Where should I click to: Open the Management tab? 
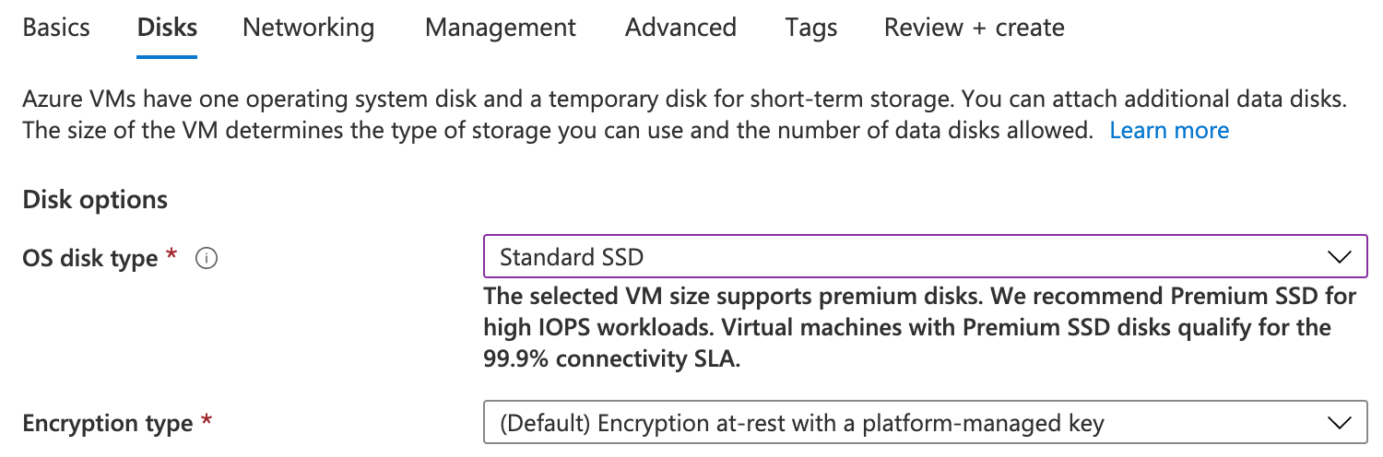(x=500, y=28)
